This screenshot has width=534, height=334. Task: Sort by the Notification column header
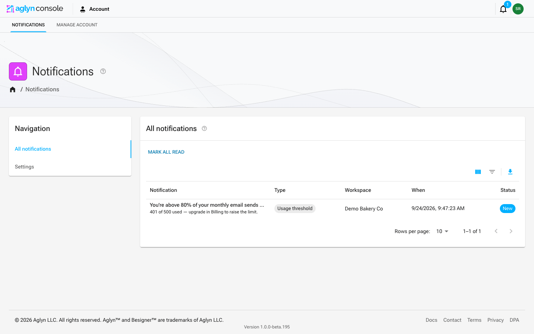point(164,190)
